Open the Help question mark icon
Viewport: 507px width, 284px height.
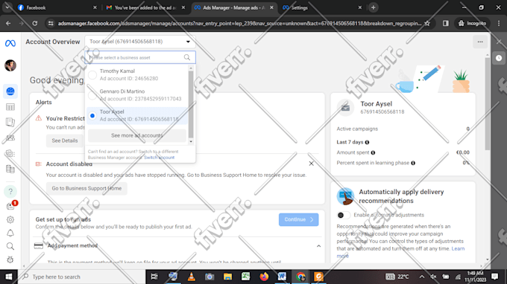10,192
